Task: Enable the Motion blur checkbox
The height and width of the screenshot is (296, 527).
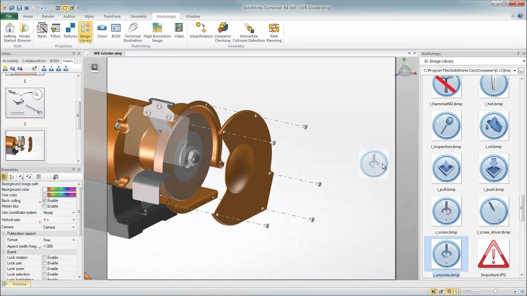Action: coord(44,206)
